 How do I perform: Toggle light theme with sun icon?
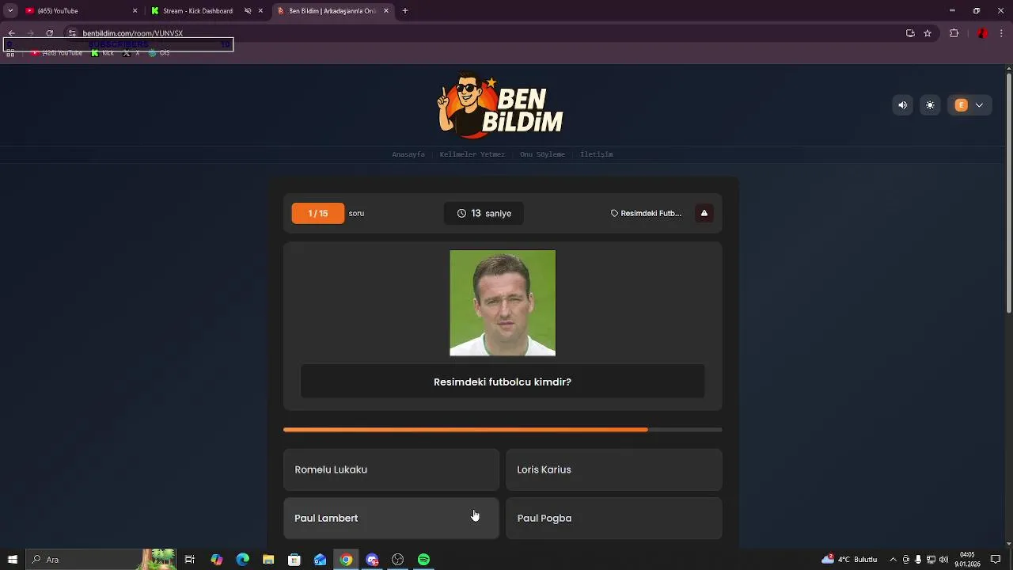(930, 105)
